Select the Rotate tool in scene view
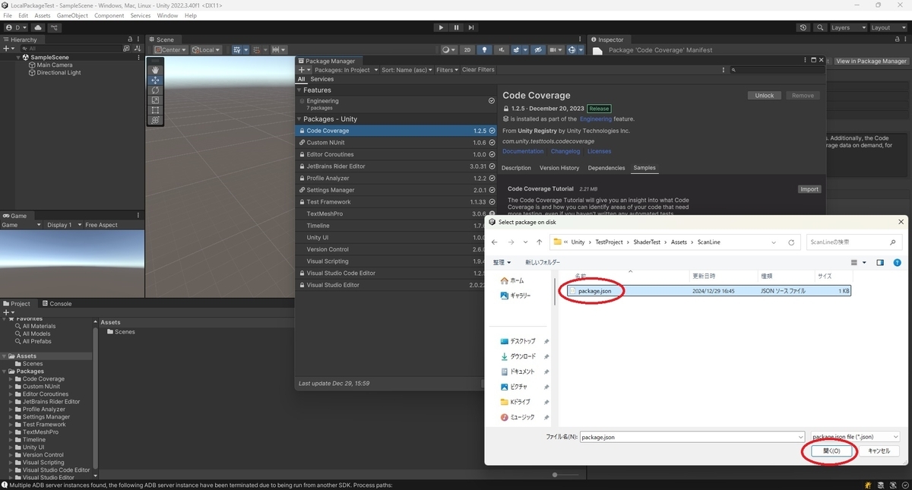The height and width of the screenshot is (490, 912). click(x=155, y=90)
